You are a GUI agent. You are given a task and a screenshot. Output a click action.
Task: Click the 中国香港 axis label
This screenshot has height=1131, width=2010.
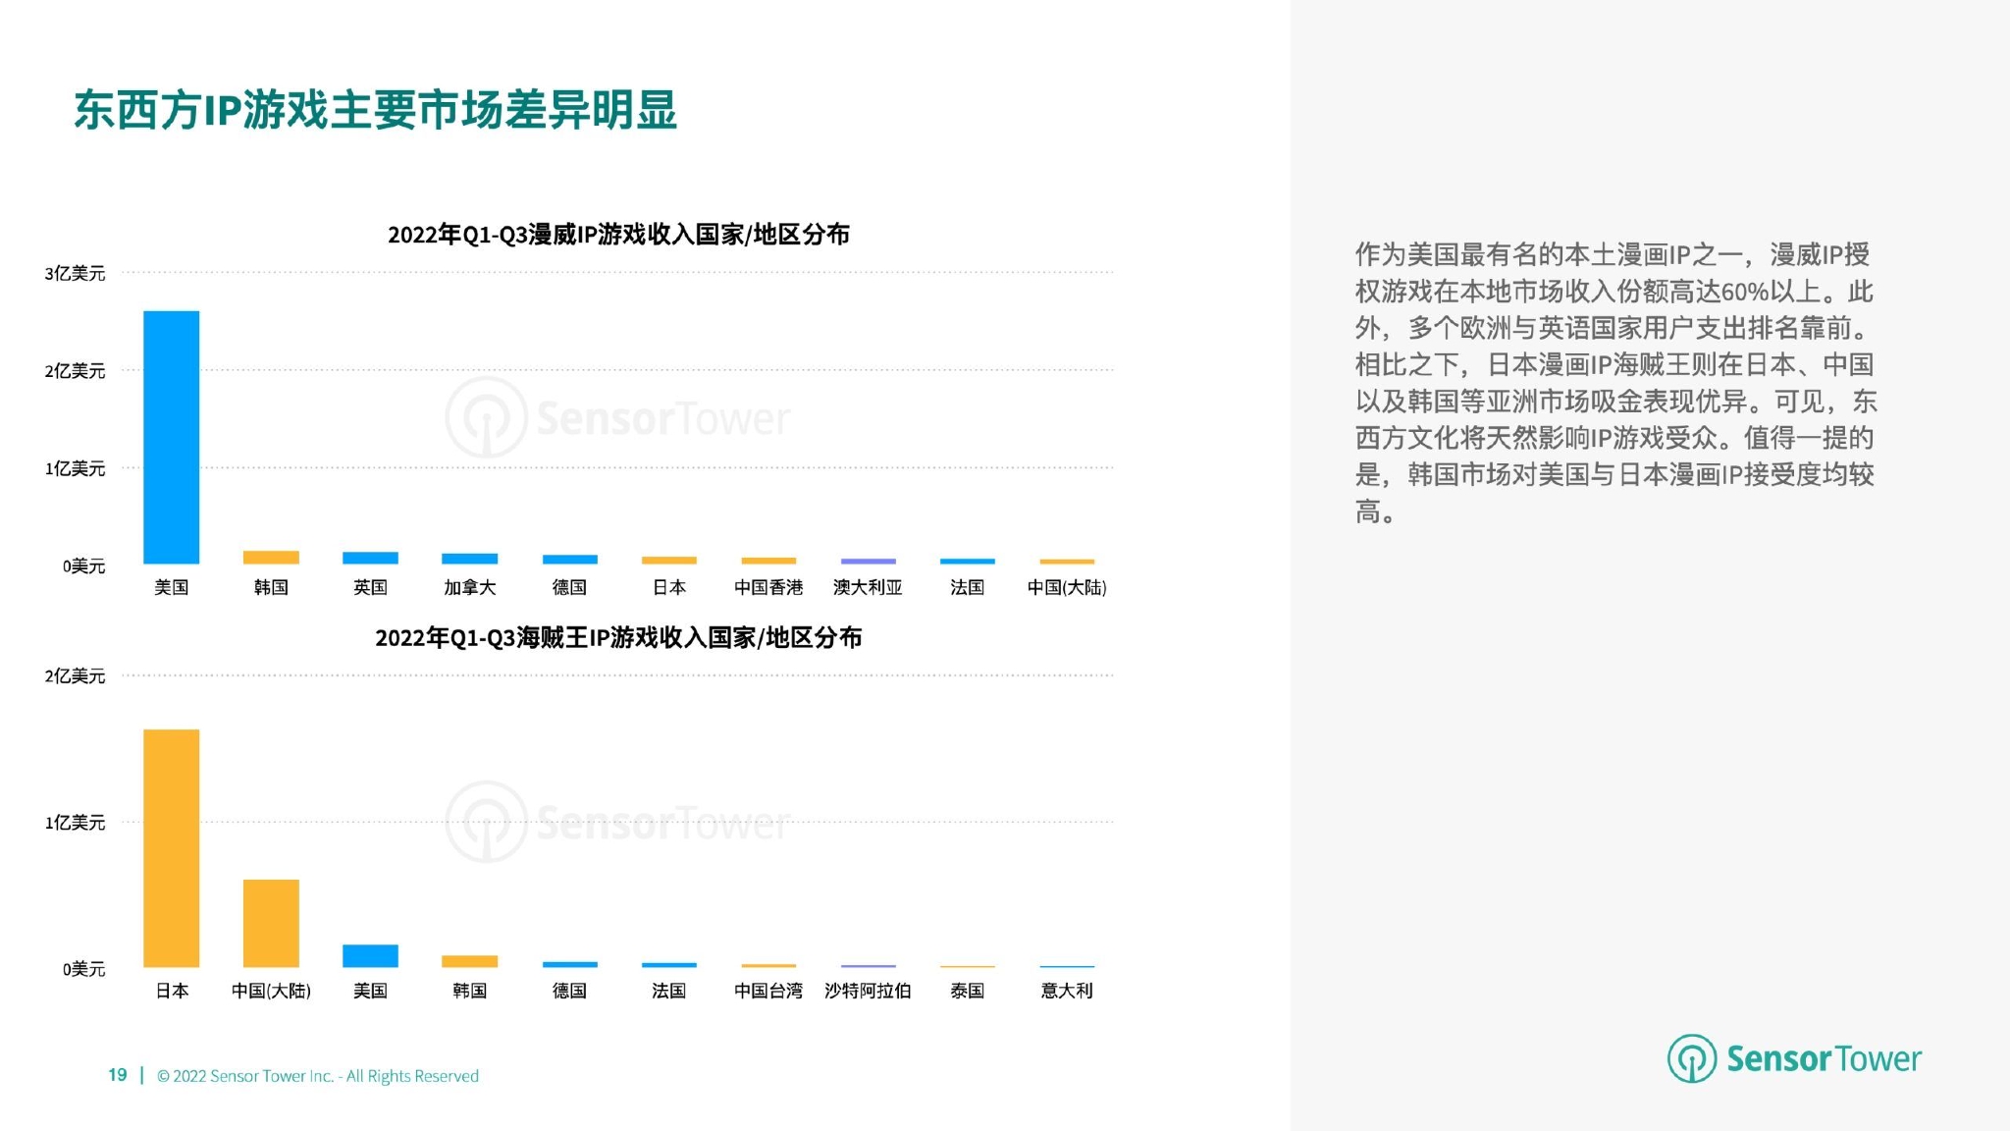[x=768, y=587]
